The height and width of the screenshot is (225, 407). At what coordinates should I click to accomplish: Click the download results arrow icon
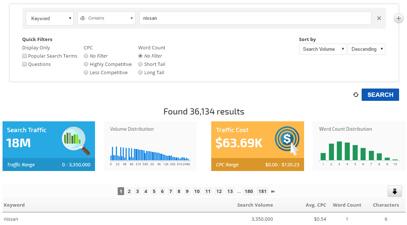394,192
